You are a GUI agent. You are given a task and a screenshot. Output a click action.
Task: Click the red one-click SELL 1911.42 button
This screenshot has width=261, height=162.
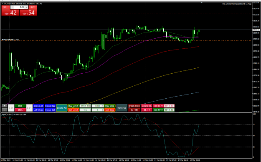point(10,12)
